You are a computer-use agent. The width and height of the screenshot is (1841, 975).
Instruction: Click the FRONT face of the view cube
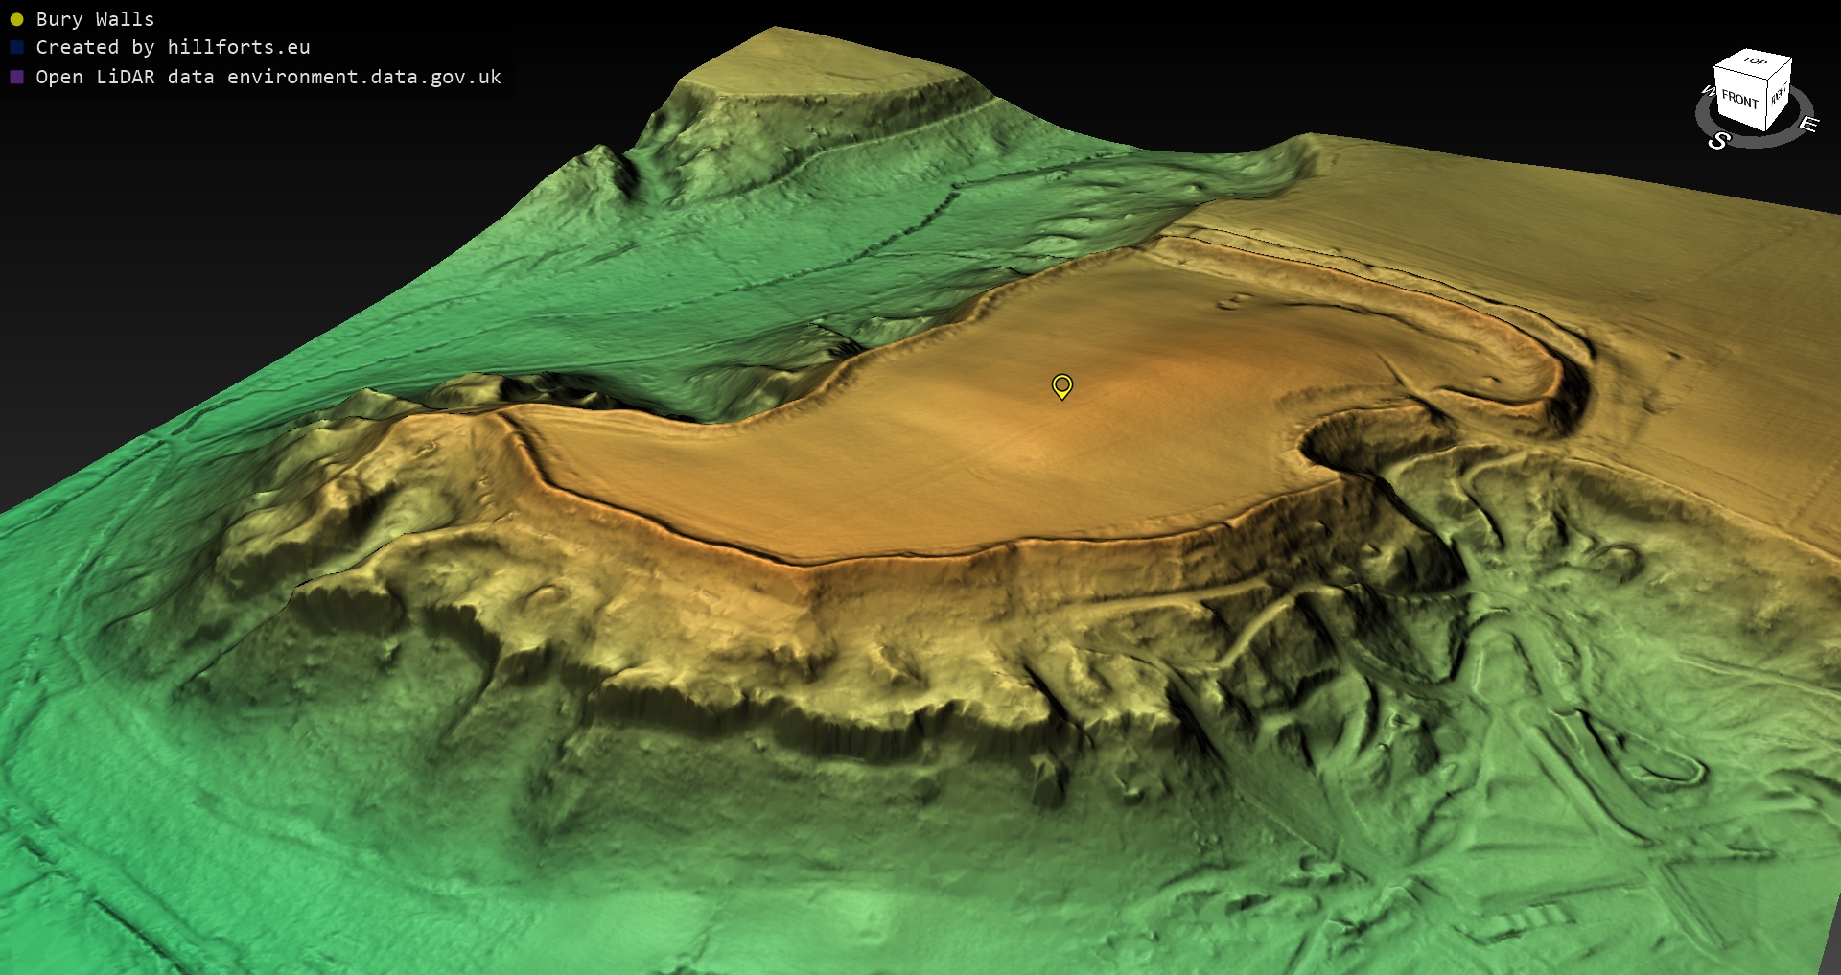point(1739,100)
